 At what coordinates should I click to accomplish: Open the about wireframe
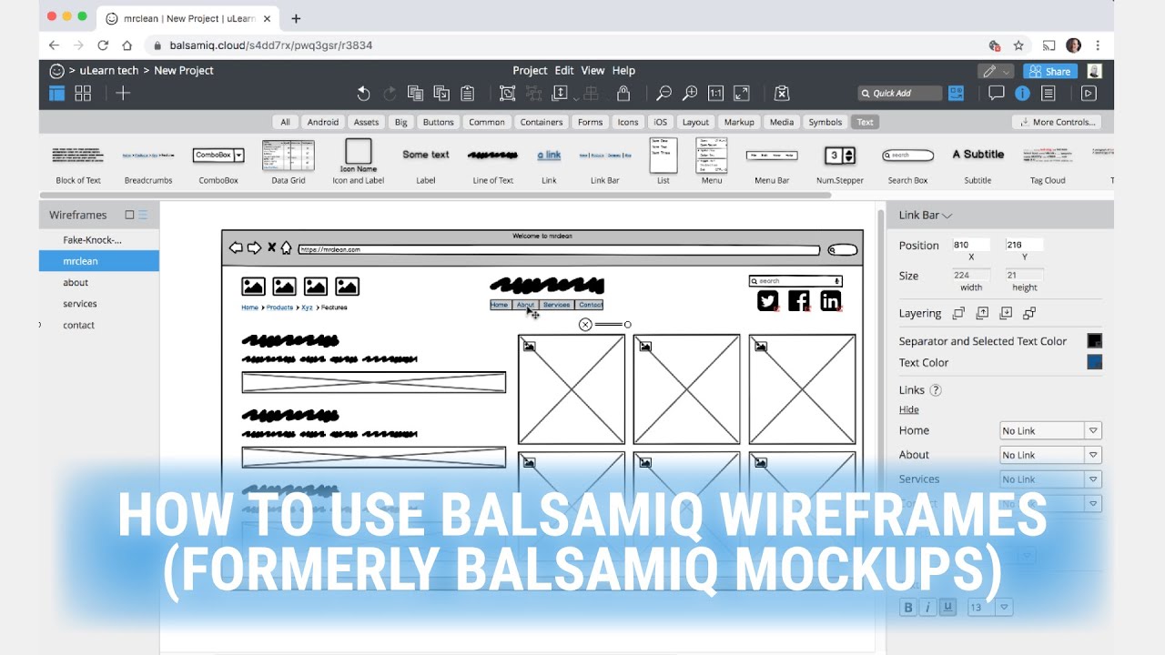(x=76, y=282)
